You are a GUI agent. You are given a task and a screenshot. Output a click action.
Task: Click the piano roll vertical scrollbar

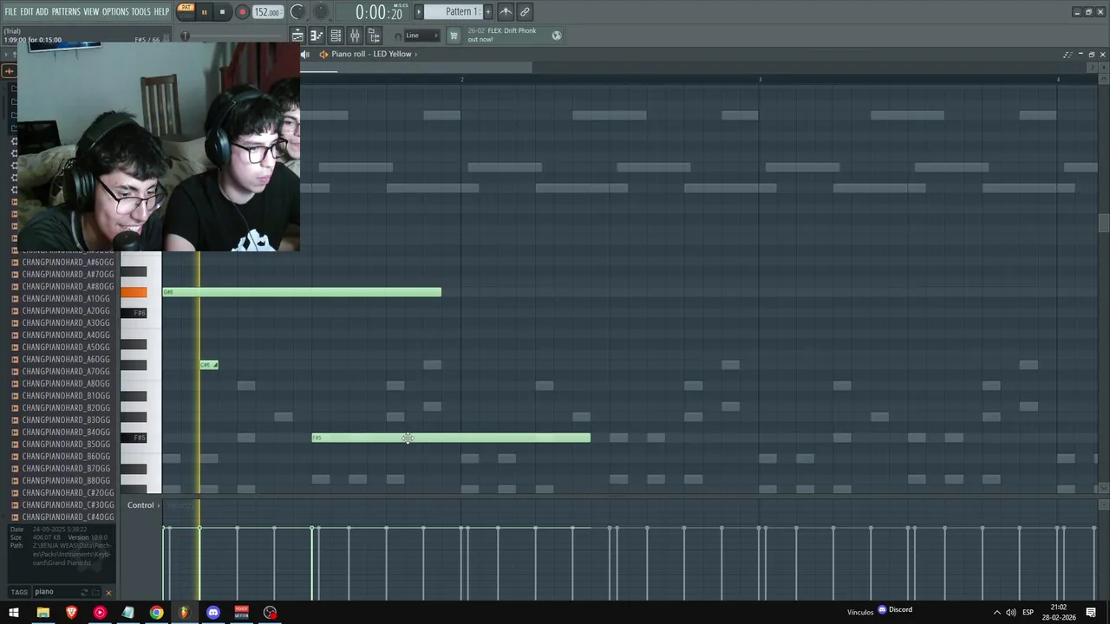tap(1103, 224)
